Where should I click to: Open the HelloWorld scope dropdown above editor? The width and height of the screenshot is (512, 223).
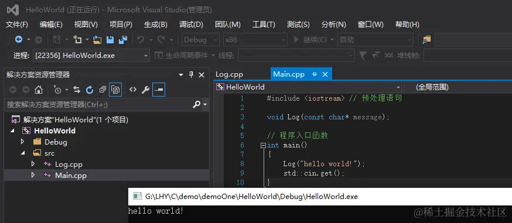(x=308, y=87)
